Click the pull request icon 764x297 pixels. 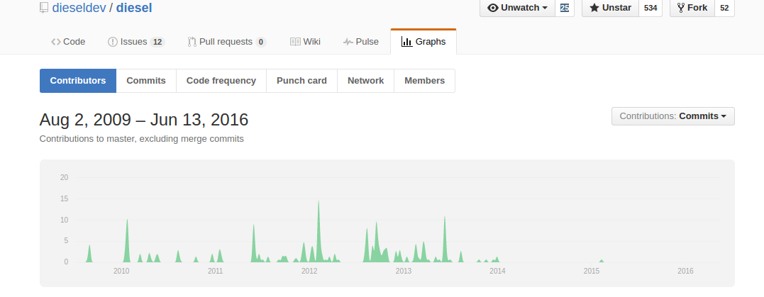[192, 42]
